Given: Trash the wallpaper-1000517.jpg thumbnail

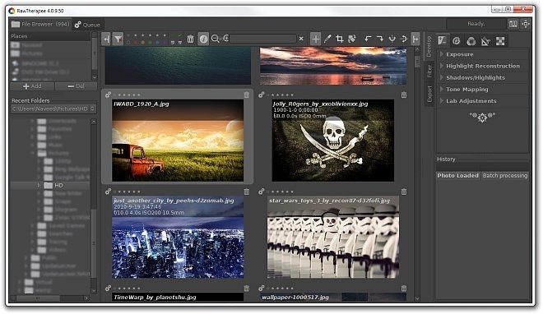Looking at the screenshot, I should click(x=404, y=289).
